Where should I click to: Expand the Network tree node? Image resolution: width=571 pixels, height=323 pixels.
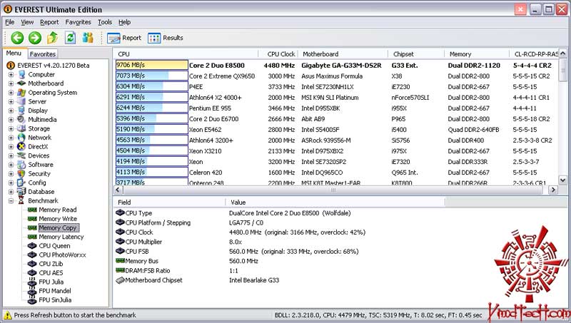coord(11,138)
